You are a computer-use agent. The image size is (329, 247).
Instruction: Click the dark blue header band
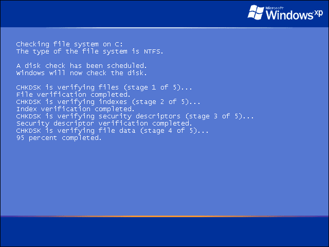[124, 14]
